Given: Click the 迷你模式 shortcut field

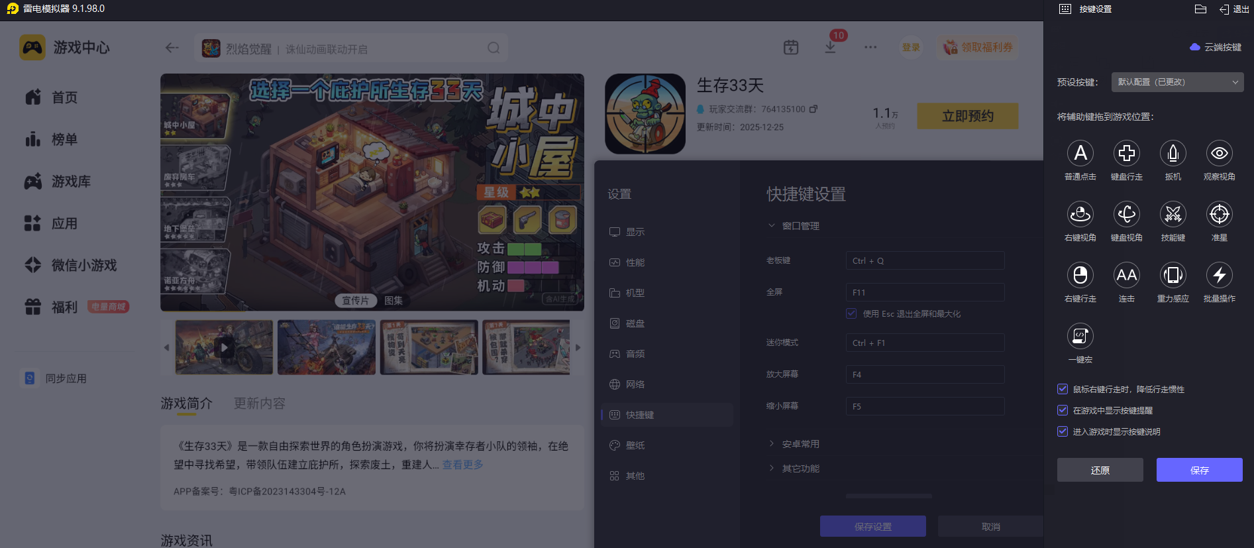Looking at the screenshot, I should point(925,343).
